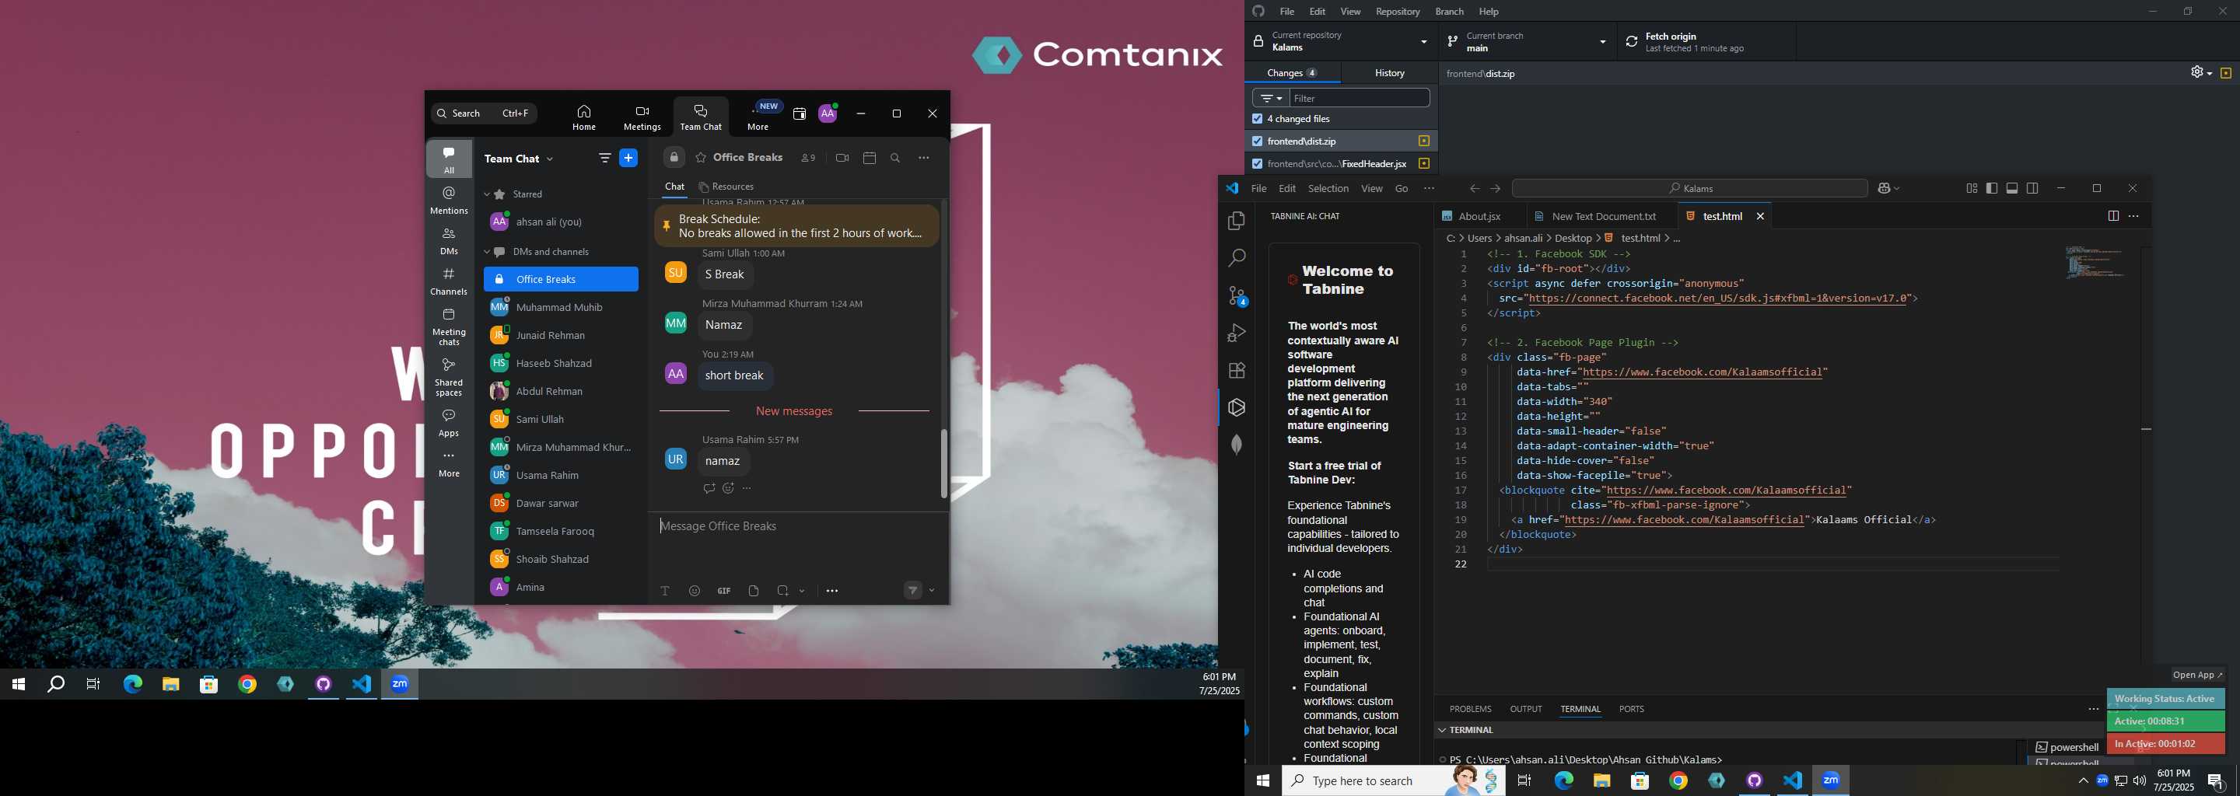This screenshot has height=796, width=2240.
Task: Expand the screenshot options arrow
Action: [802, 591]
